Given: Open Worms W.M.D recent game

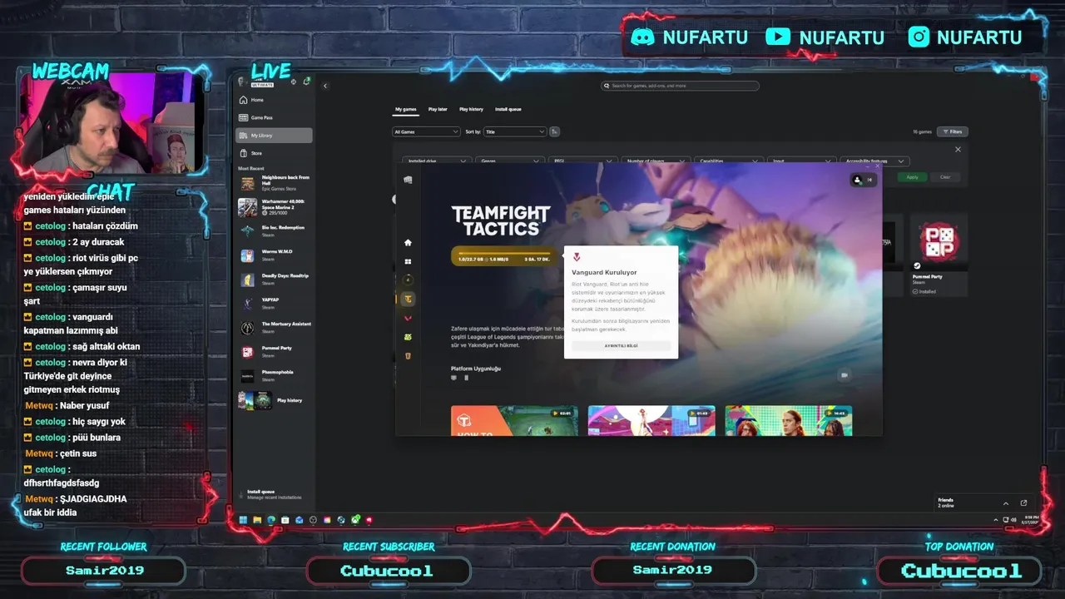Looking at the screenshot, I should click(274, 255).
